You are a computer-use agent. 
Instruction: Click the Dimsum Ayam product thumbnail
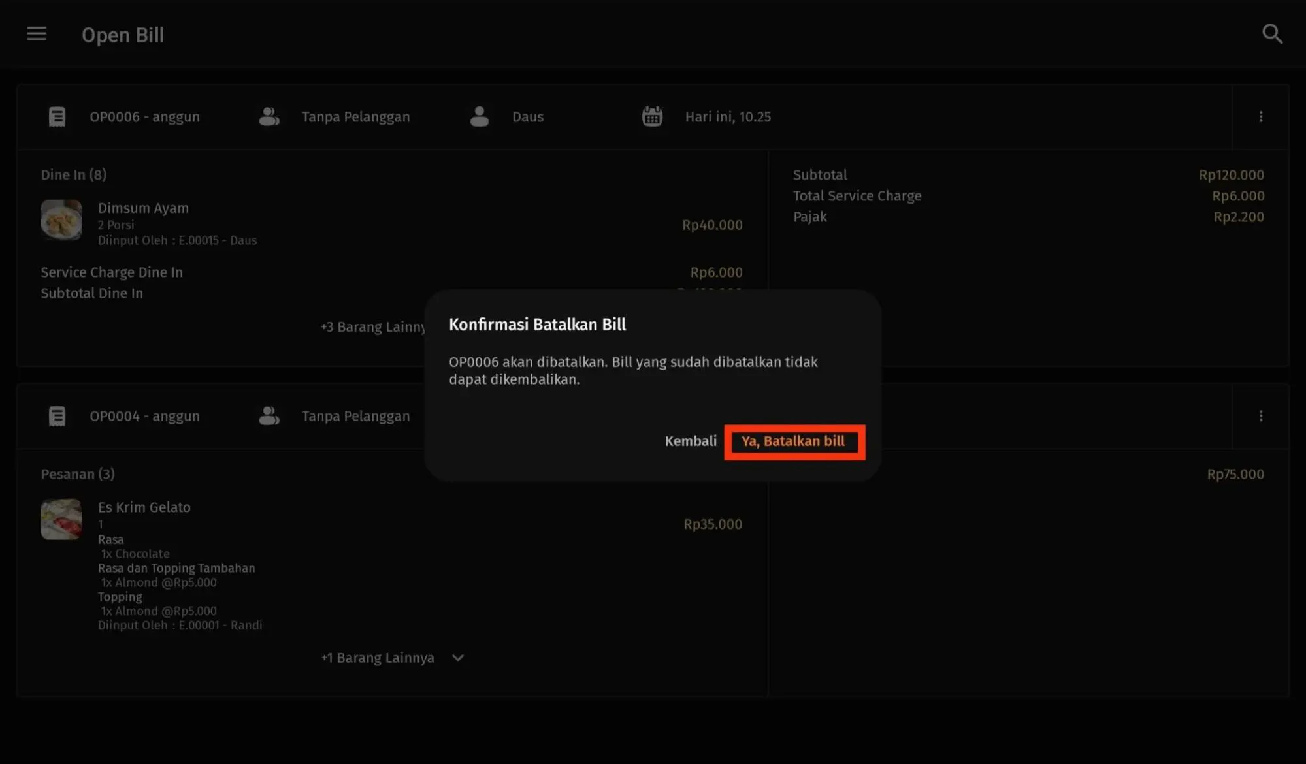pos(61,220)
